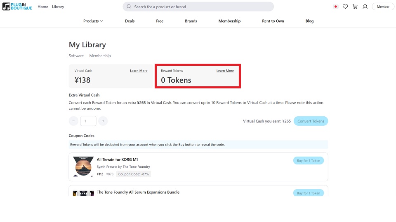Open the Blog menu item

[309, 21]
